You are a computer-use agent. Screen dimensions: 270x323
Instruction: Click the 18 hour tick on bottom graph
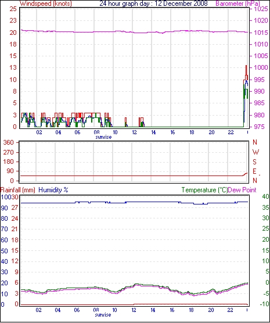pos(192,310)
